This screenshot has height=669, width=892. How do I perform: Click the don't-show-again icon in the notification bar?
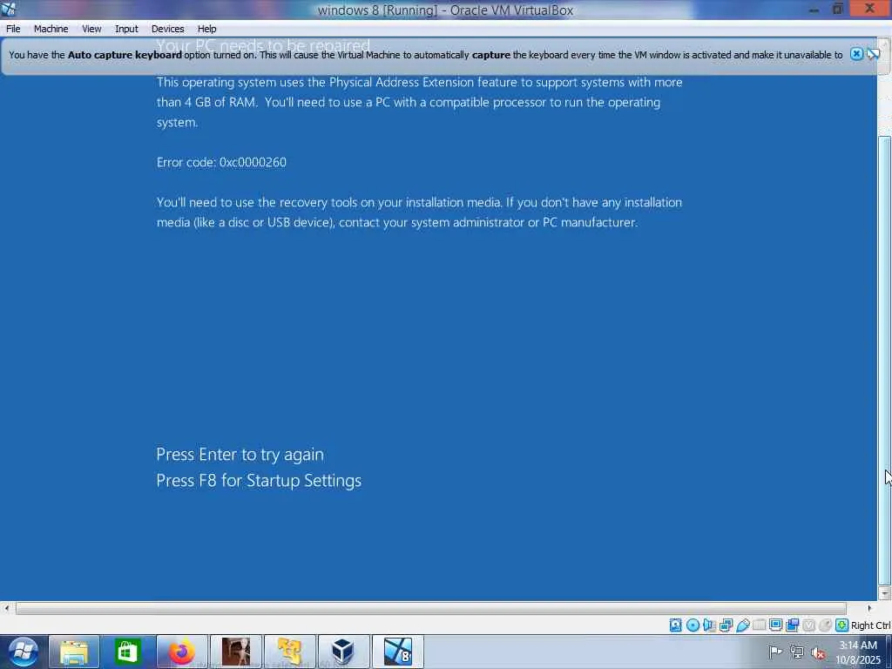pos(873,54)
